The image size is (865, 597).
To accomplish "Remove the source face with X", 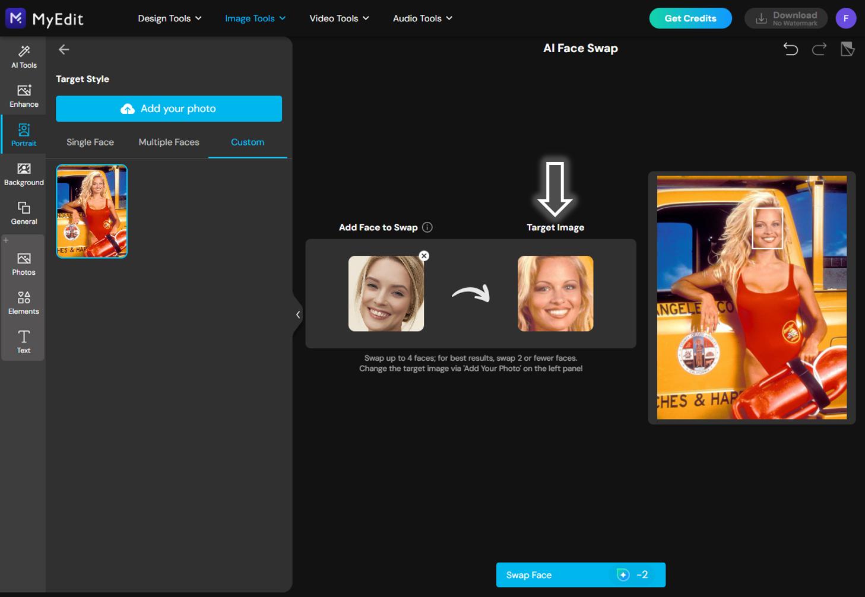I will [424, 256].
